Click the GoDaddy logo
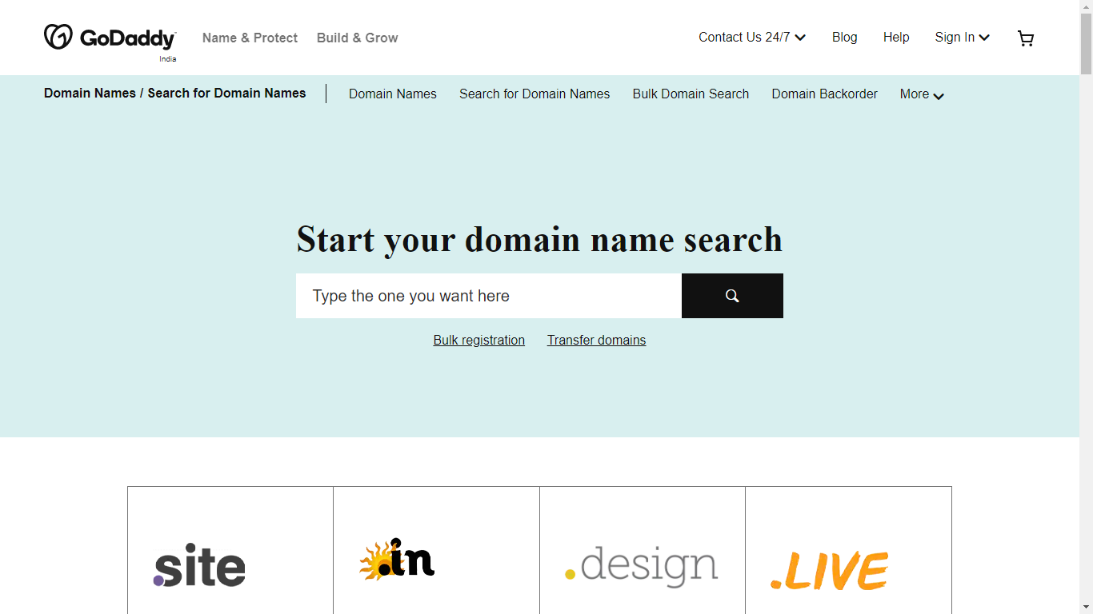The width and height of the screenshot is (1093, 614). (x=110, y=38)
